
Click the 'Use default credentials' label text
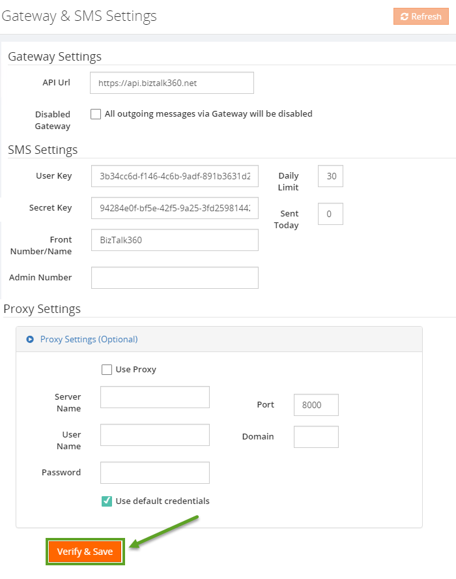162,501
